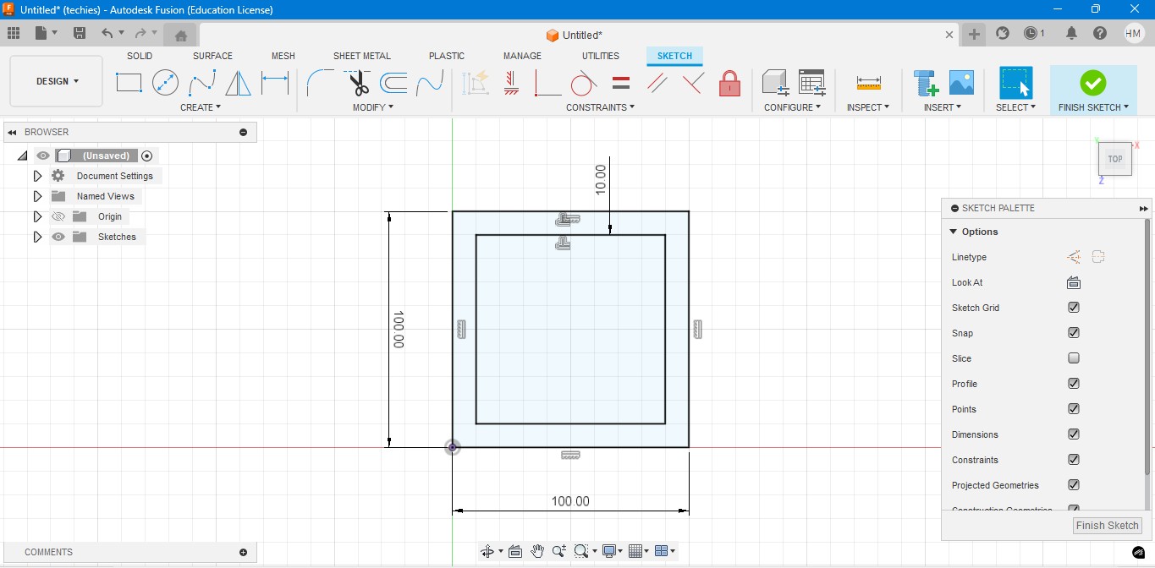Open the DESIGN workspace dropdown

(57, 81)
